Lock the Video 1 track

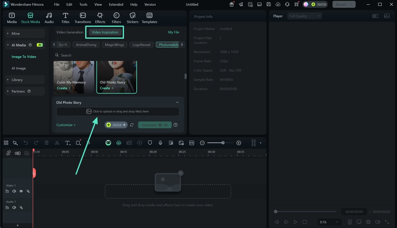(x=7, y=191)
